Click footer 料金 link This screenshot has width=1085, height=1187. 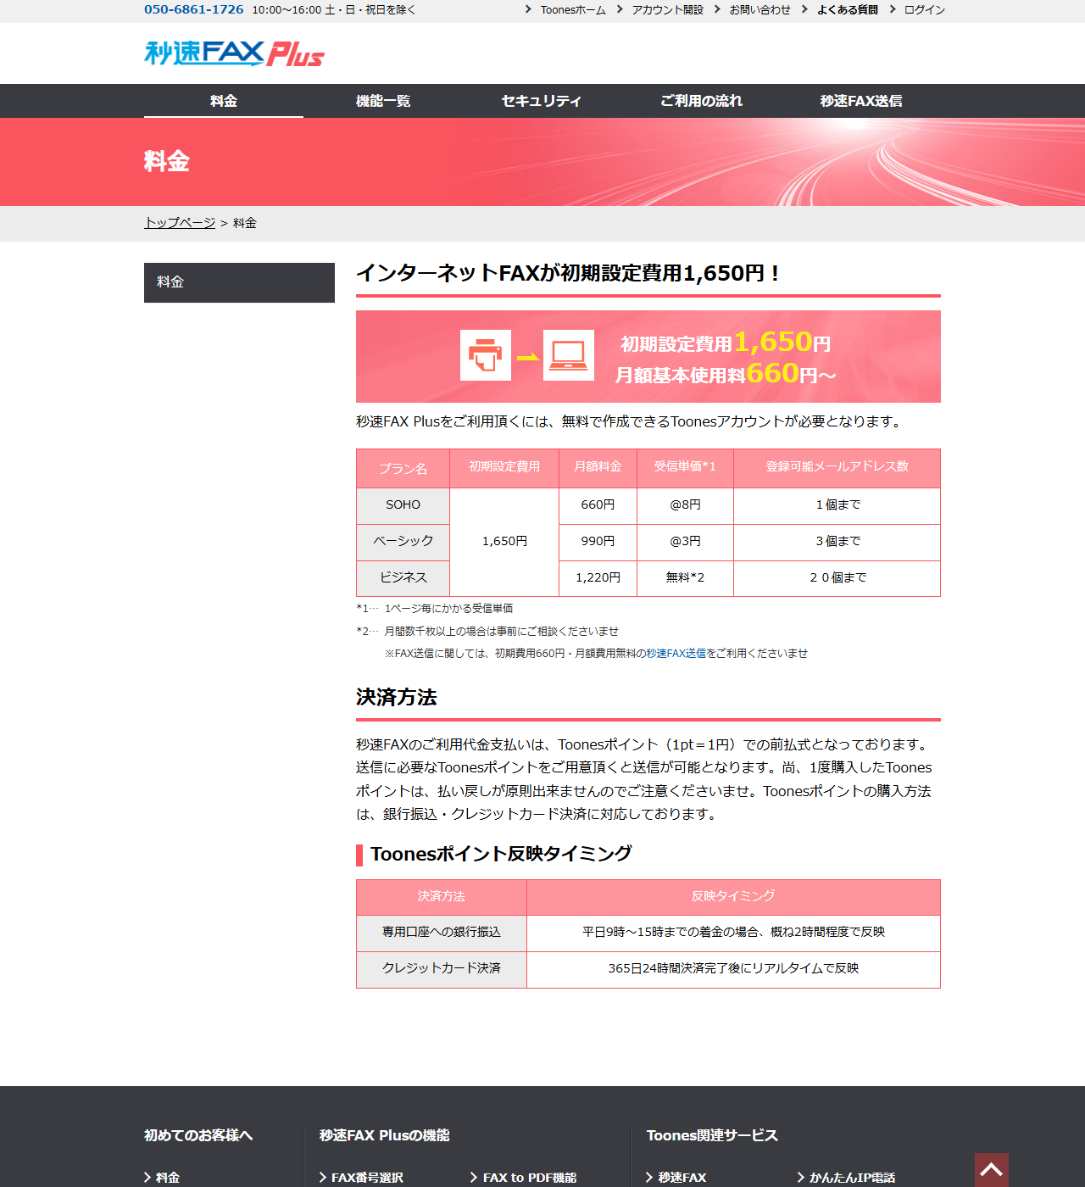(168, 1178)
